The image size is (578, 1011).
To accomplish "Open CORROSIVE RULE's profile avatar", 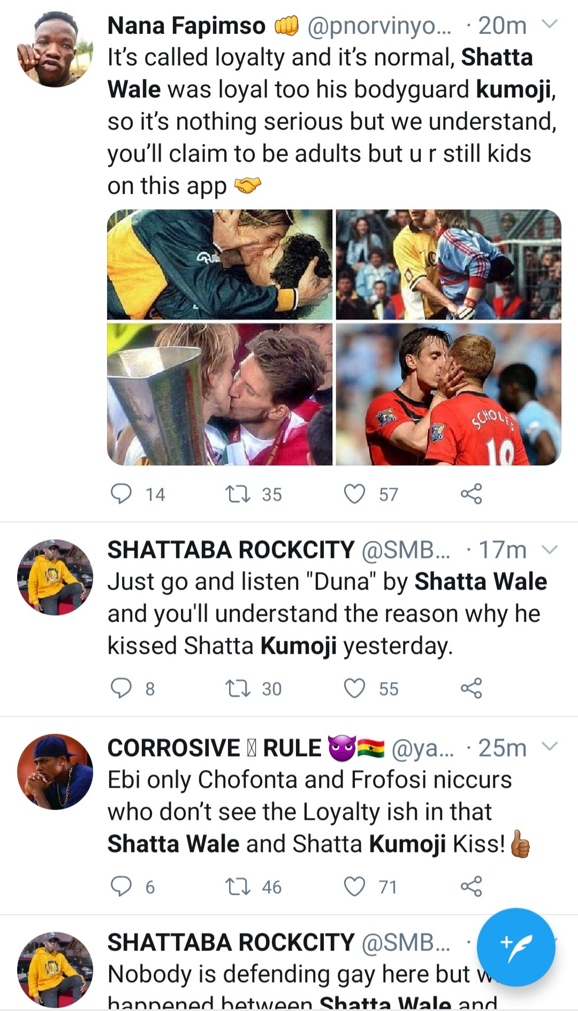I will (55, 772).
